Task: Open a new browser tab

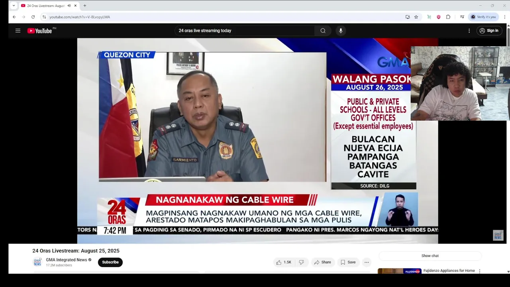Action: tap(84, 6)
